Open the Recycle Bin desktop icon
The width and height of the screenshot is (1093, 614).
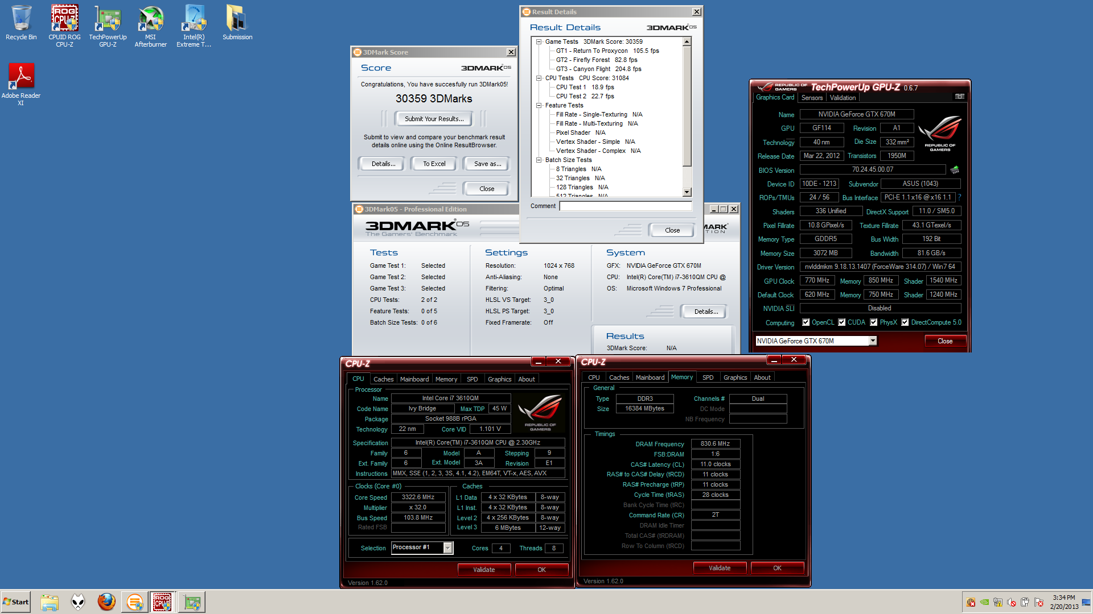tap(21, 23)
